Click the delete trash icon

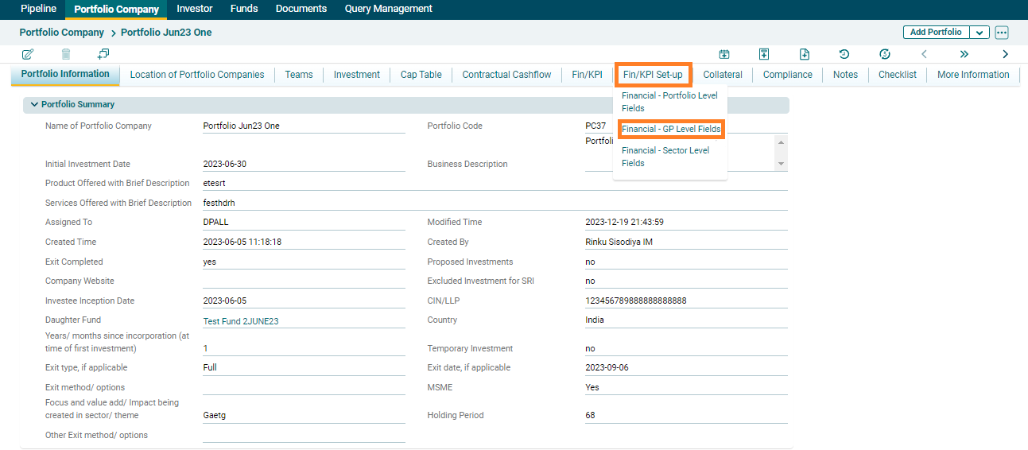[x=66, y=54]
